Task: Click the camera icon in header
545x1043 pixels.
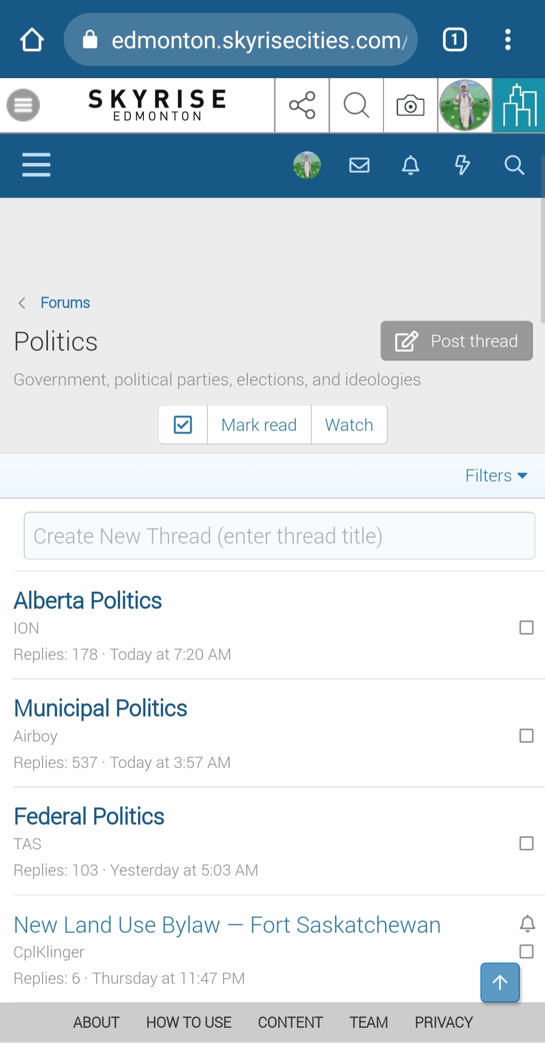Action: (x=410, y=105)
